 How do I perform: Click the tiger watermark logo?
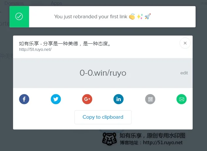109,139
